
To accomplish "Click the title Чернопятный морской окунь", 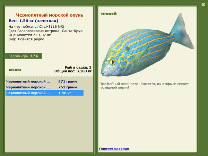I will pyautogui.click(x=50, y=15).
